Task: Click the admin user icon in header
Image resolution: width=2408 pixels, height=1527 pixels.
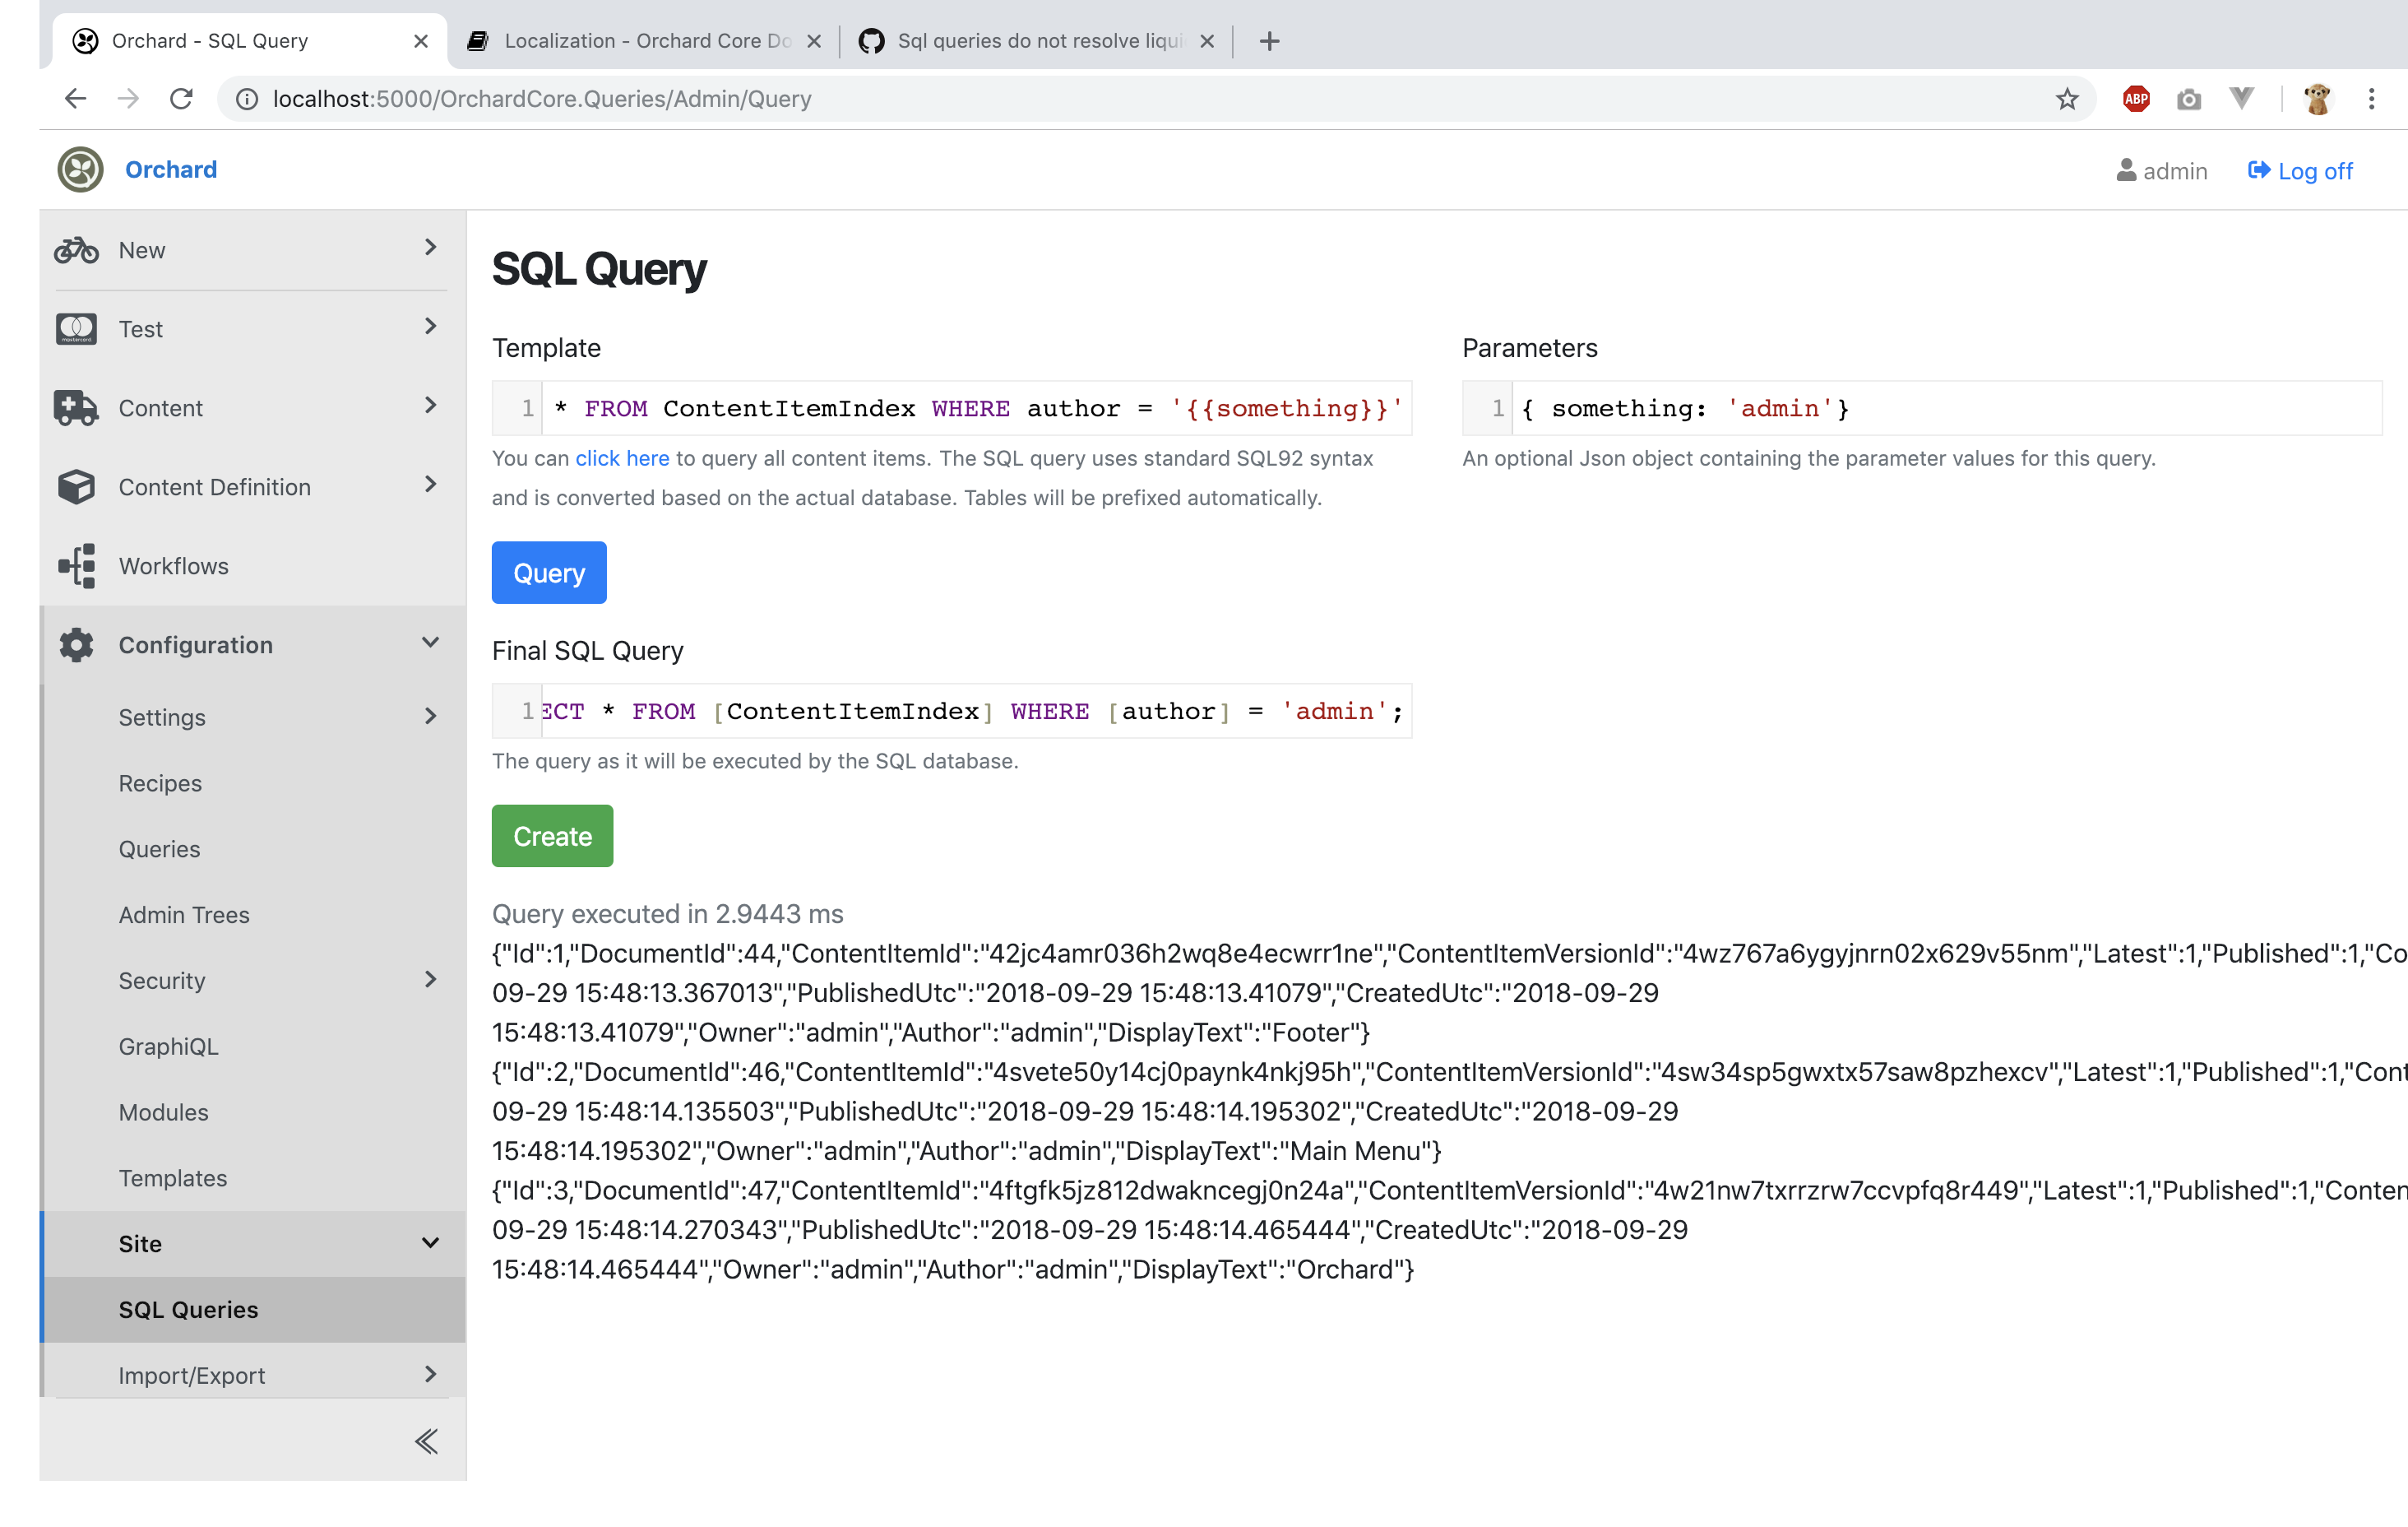Action: (2126, 170)
